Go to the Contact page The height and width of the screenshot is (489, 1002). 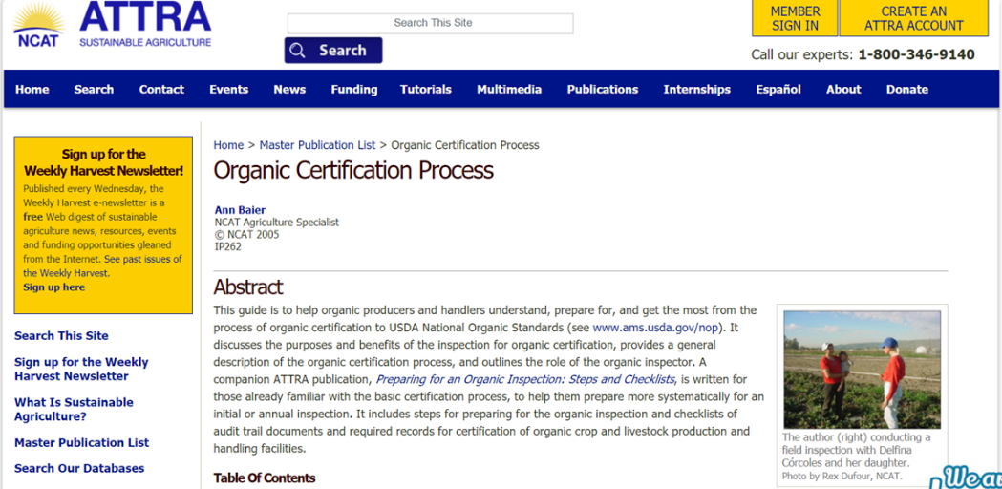pos(161,90)
